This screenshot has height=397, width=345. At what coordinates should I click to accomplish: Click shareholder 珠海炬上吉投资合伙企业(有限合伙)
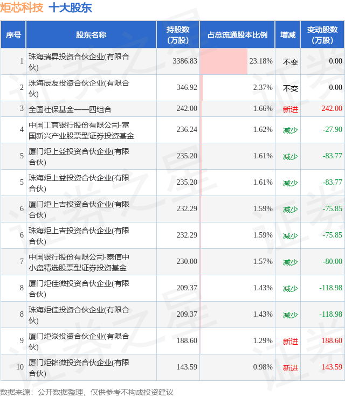[79, 235]
